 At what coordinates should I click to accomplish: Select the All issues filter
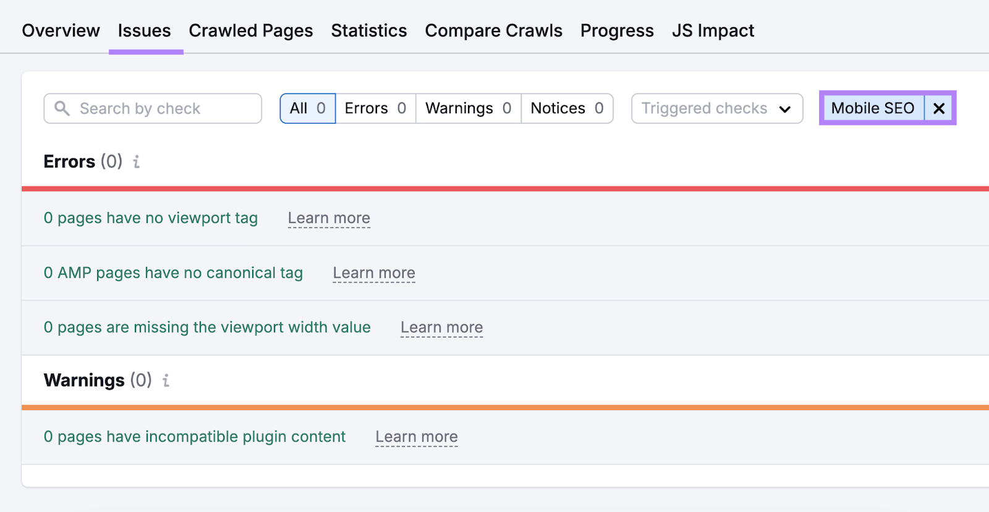[307, 108]
